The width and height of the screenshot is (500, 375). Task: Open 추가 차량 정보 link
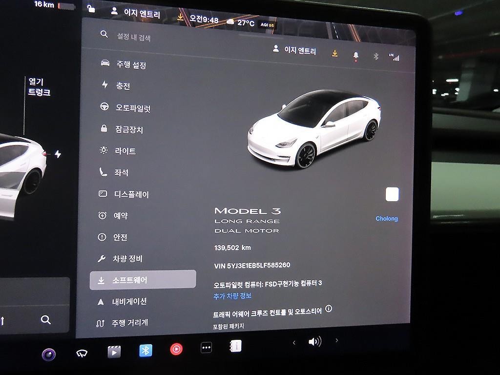coord(232,296)
